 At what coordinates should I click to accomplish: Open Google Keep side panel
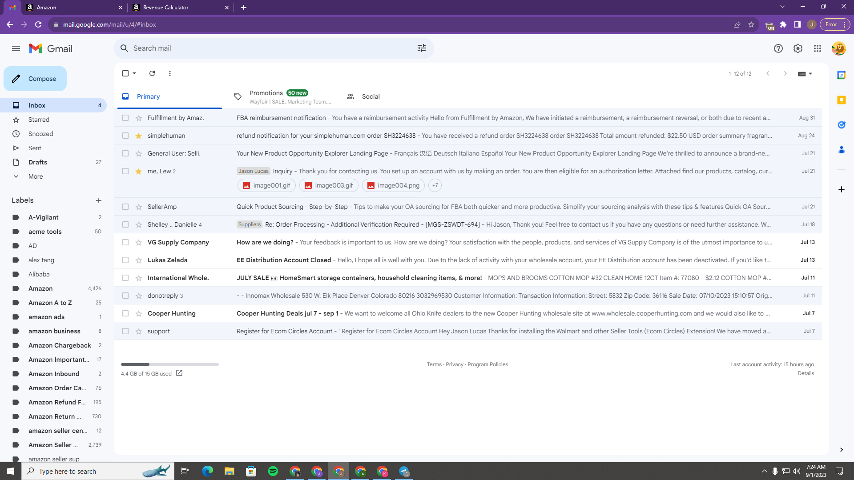(841, 100)
